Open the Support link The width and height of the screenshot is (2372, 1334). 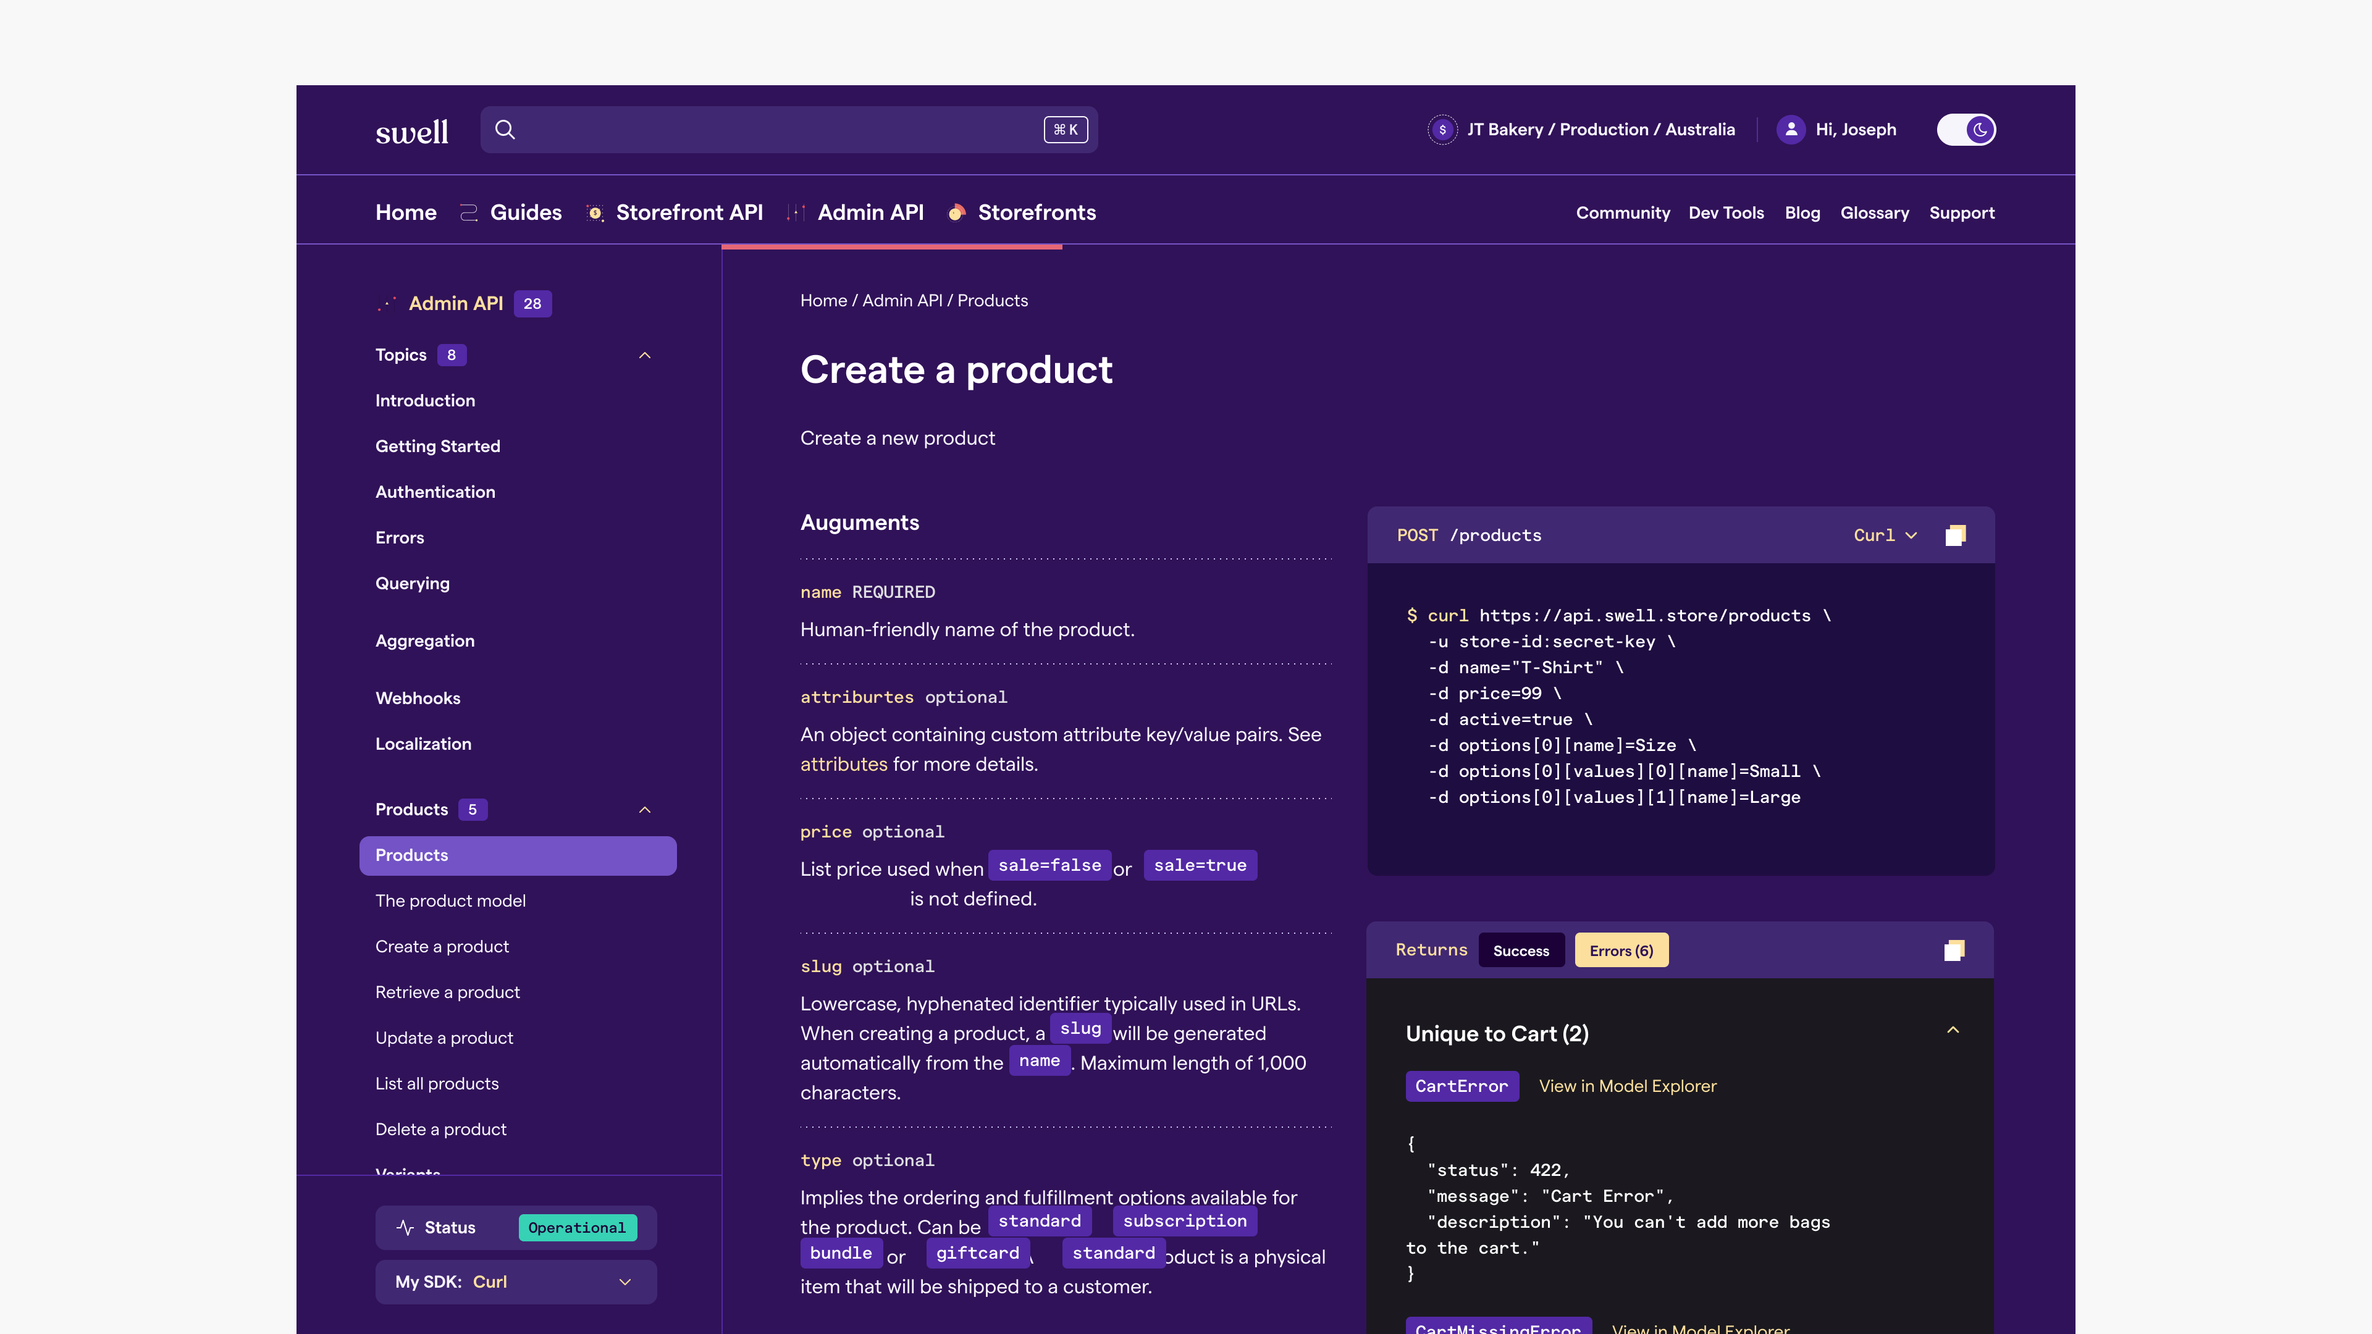tap(1961, 212)
